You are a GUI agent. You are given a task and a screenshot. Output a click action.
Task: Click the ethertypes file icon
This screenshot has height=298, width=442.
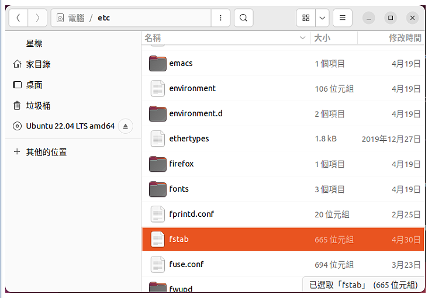(158, 138)
